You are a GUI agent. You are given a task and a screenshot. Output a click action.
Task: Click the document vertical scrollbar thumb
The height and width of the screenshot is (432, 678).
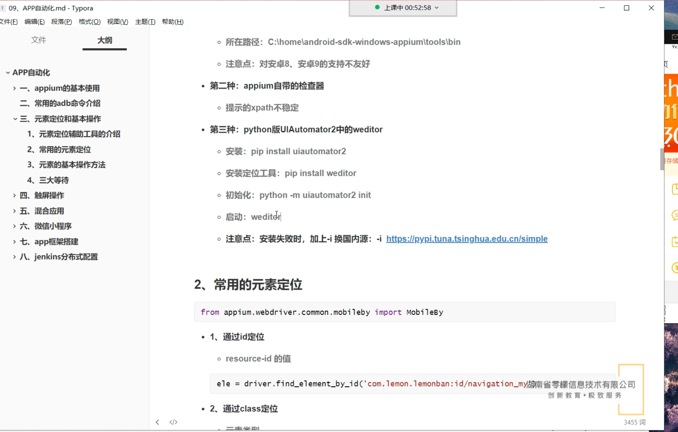pos(662,159)
